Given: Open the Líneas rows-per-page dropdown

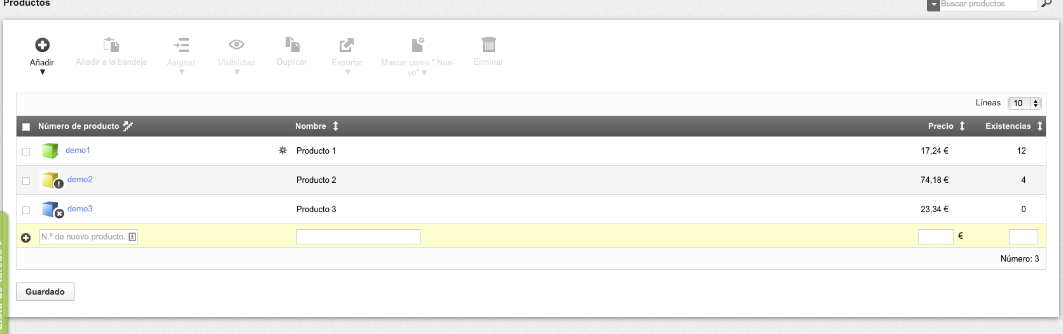Looking at the screenshot, I should [x=1024, y=103].
